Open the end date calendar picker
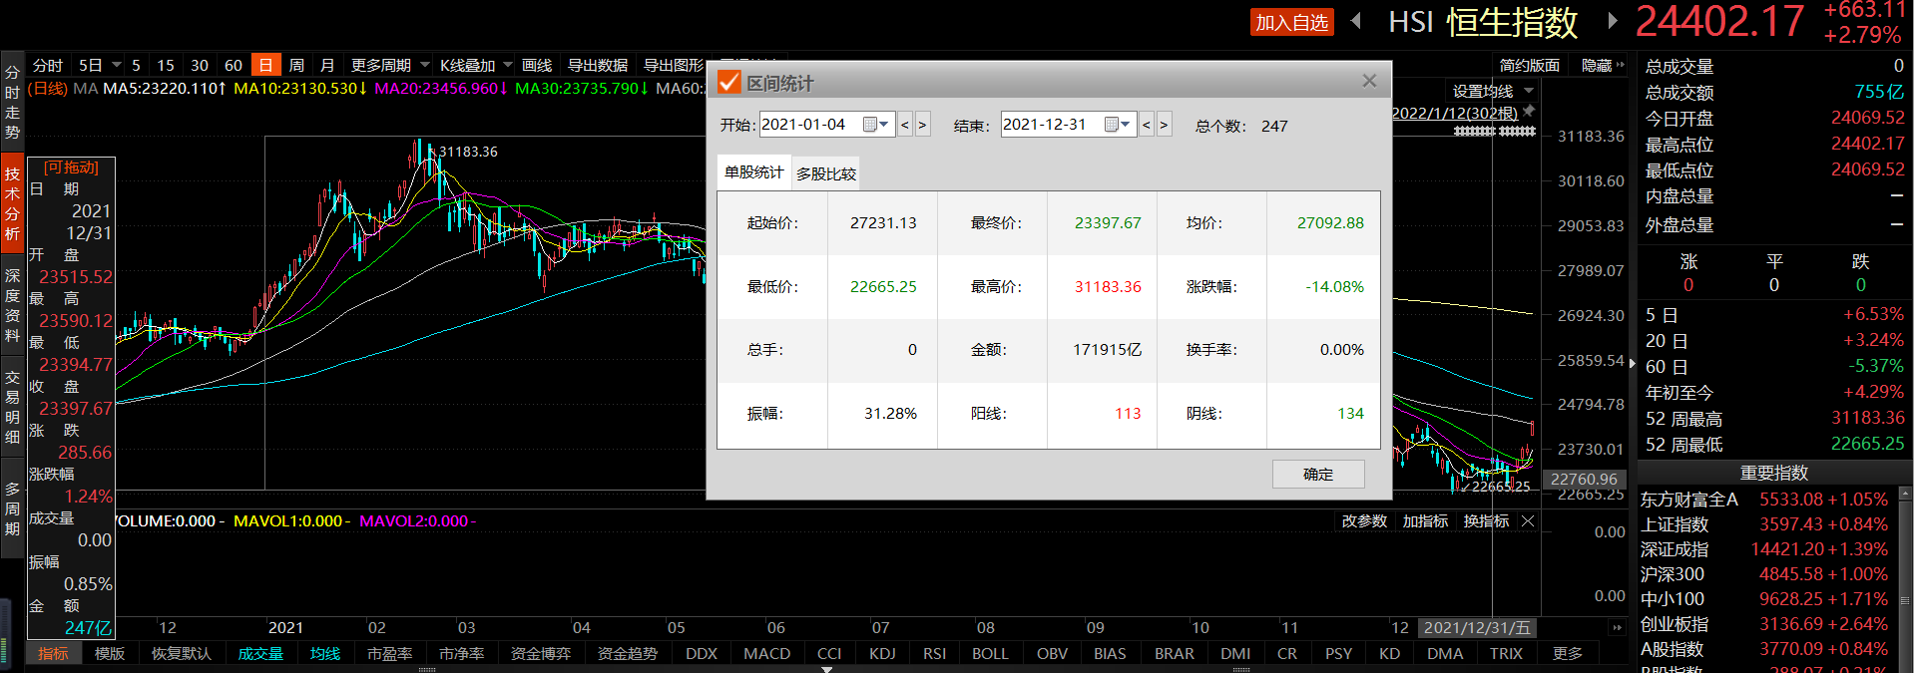The height and width of the screenshot is (673, 1914). (x=1117, y=125)
